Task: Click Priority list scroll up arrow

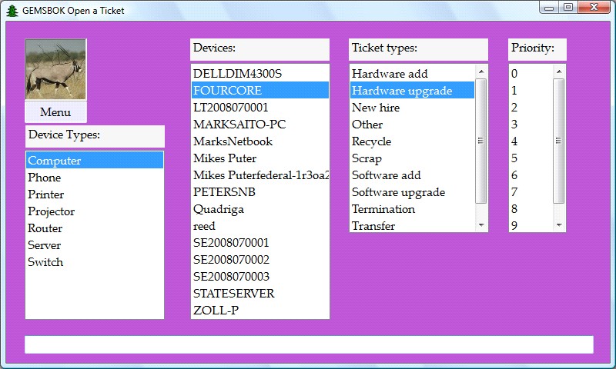Action: pos(559,71)
